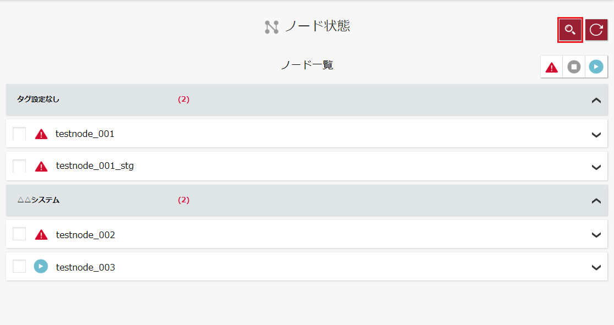Collapse the タグ設定なし group
This screenshot has height=325, width=614.
pos(596,101)
